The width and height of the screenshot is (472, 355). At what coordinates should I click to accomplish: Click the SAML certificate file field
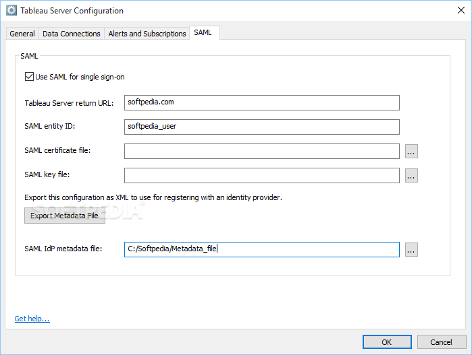click(x=262, y=151)
